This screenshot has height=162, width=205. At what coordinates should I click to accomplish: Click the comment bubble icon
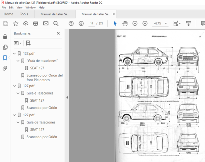(203, 24)
